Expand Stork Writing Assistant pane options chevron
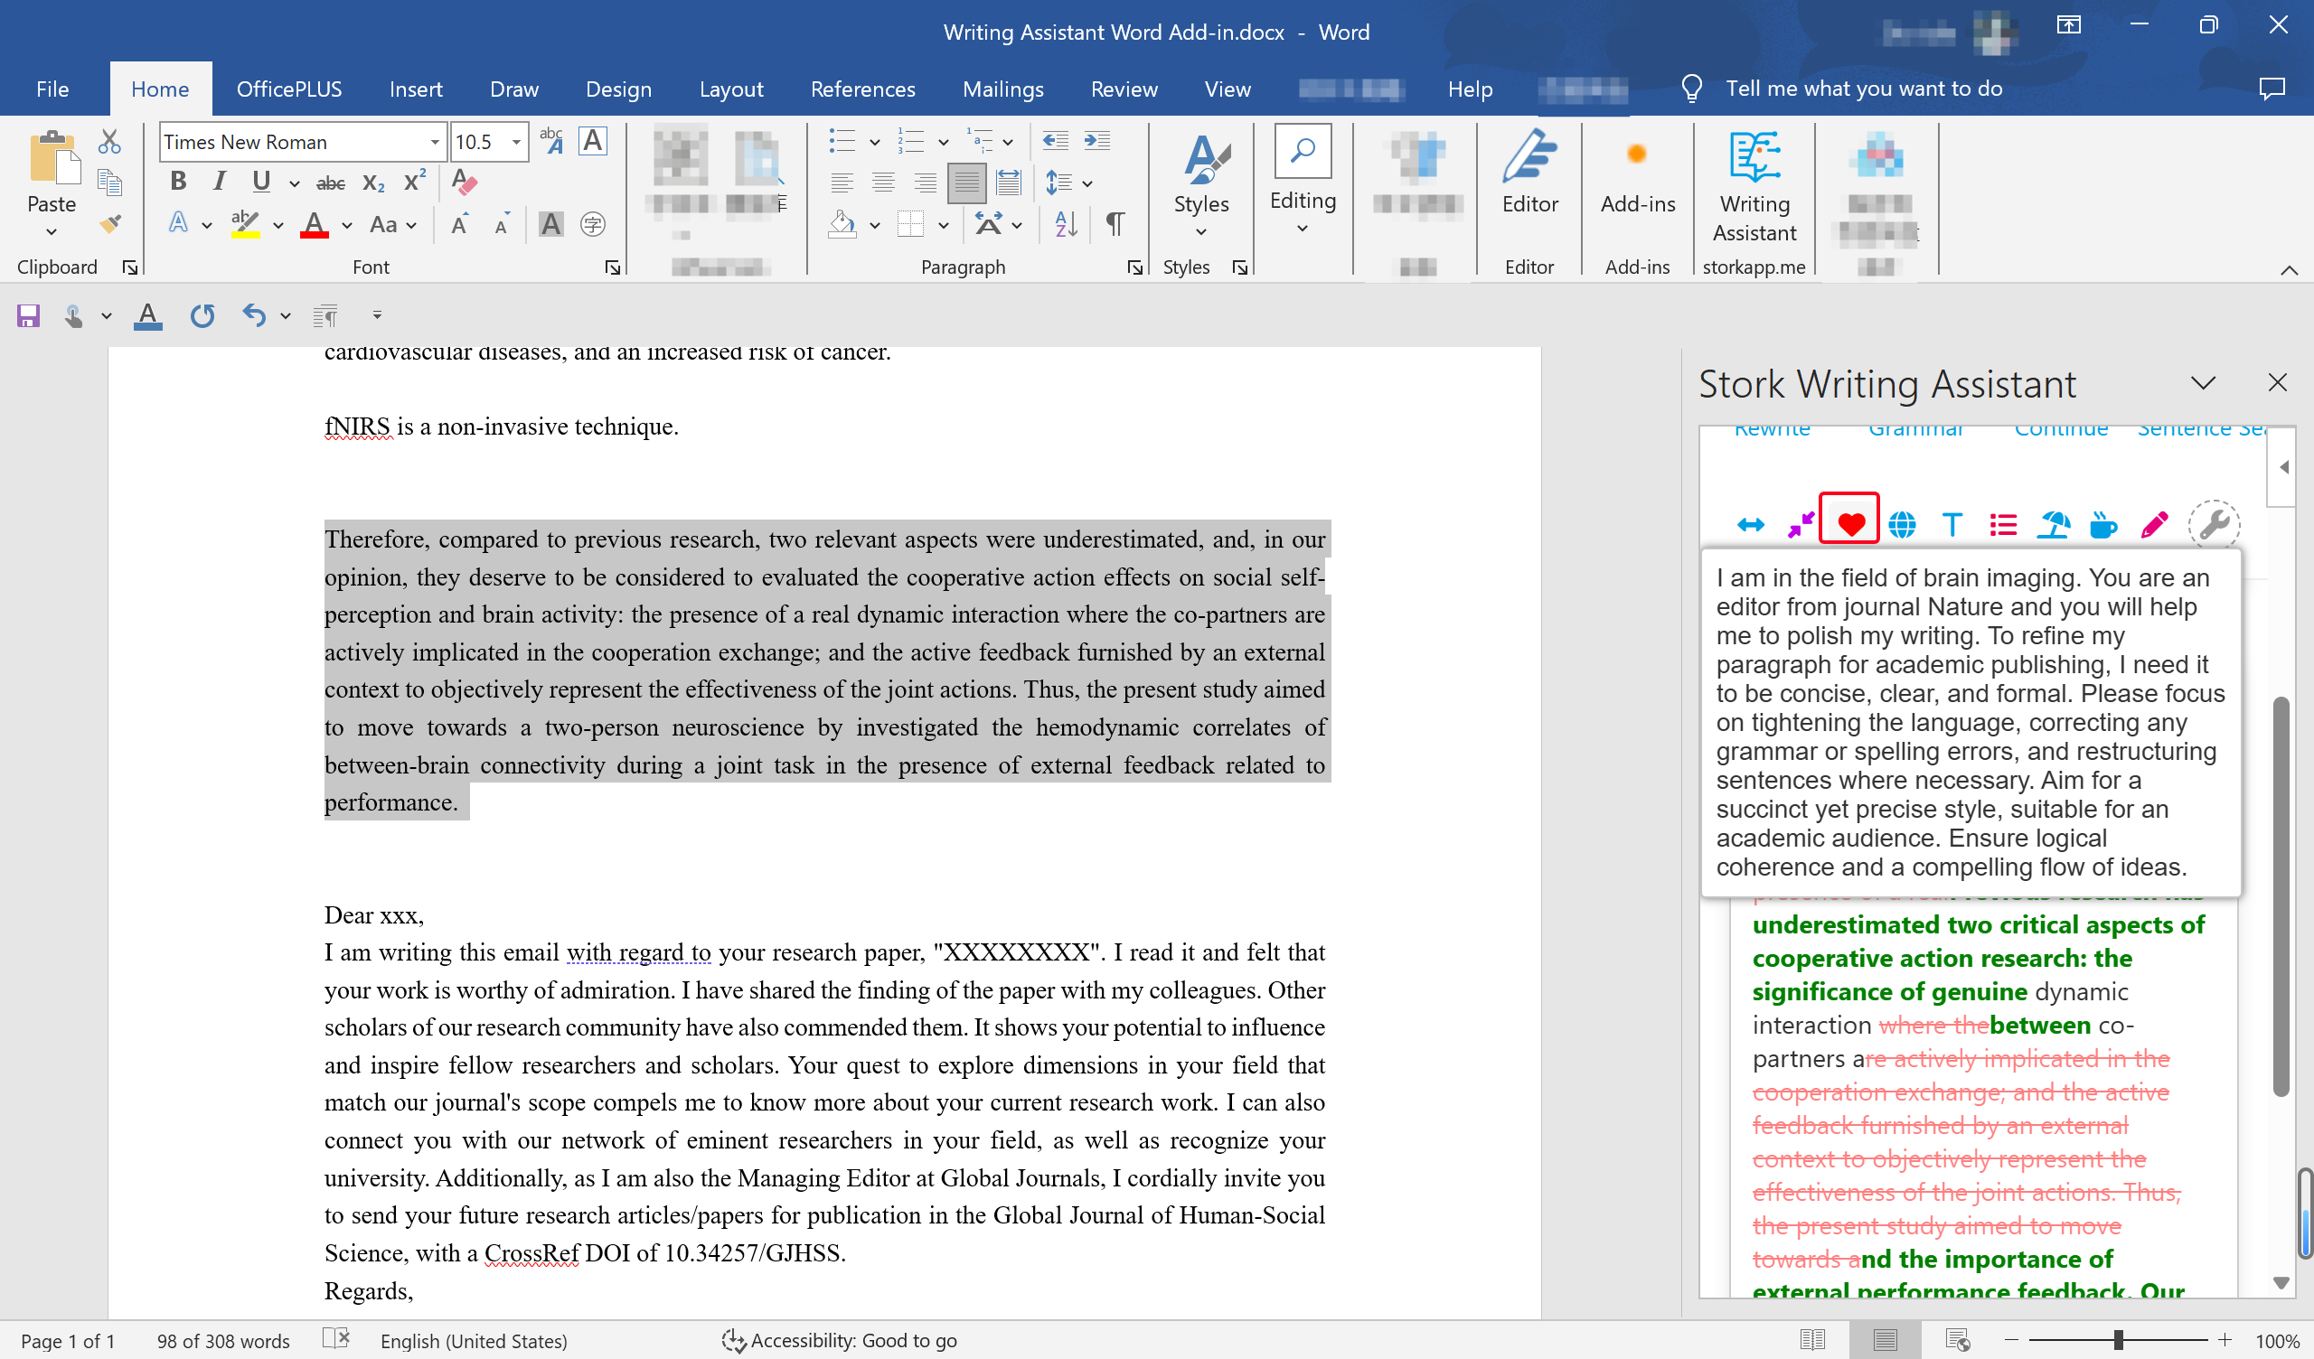Viewport: 2314px width, 1359px height. coord(2203,383)
